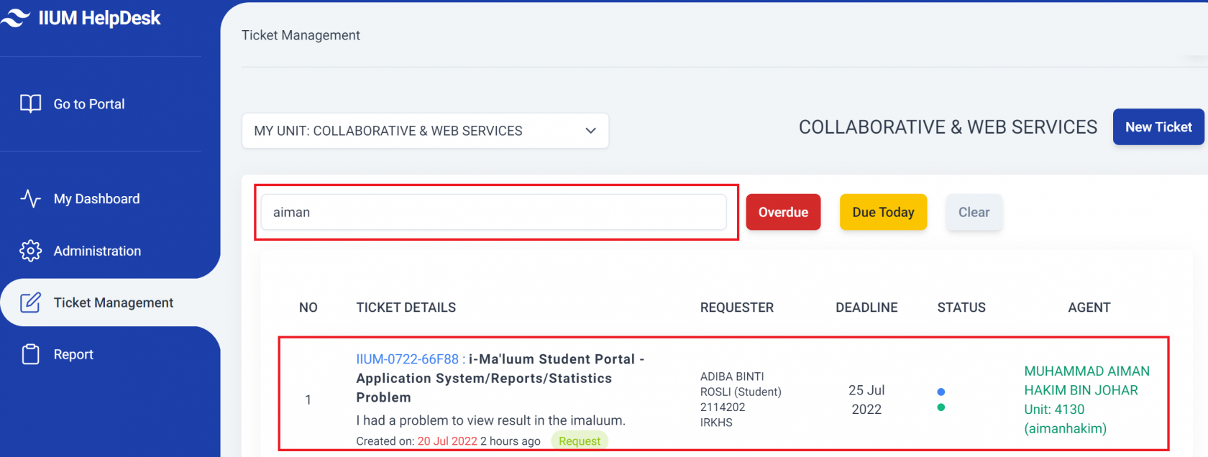Click the STATUS column header

point(961,308)
